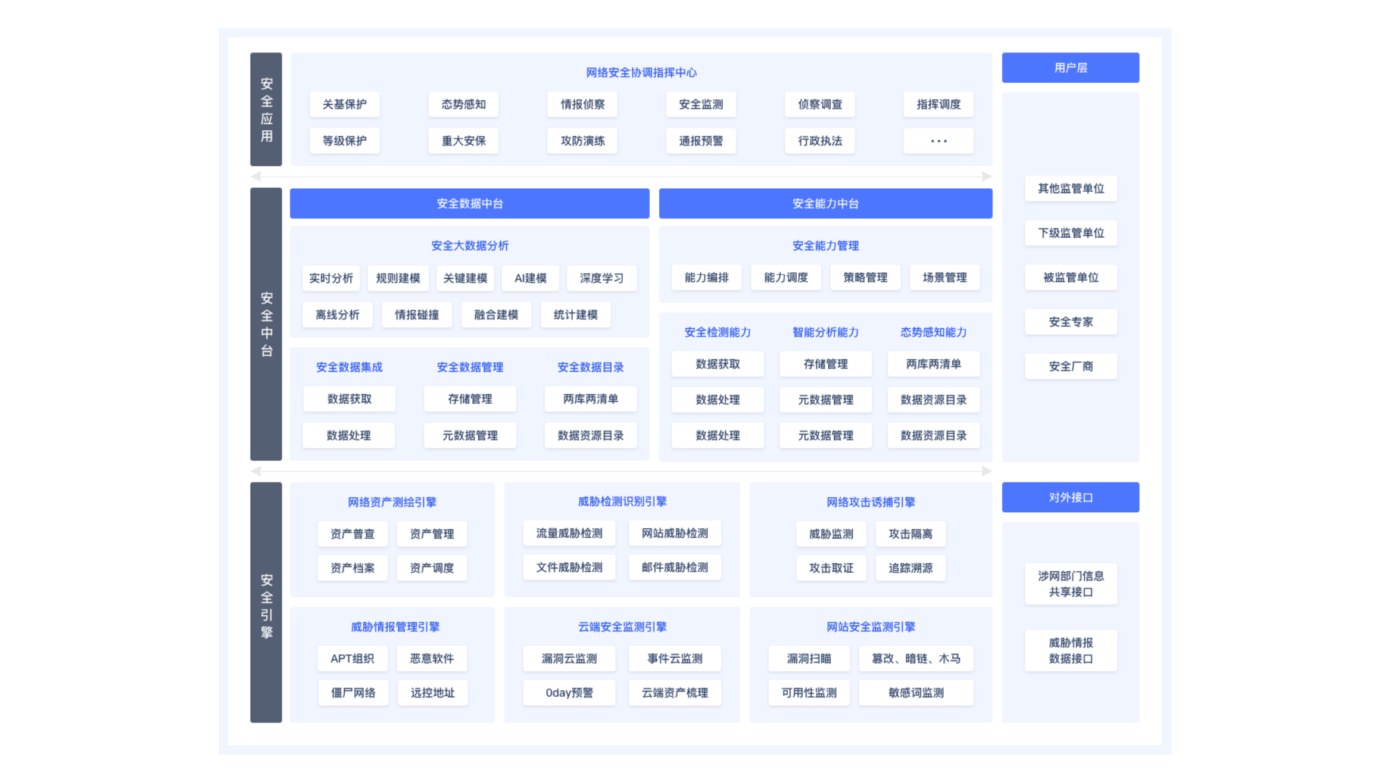This screenshot has height=782, width=1391.
Task: Select the 能力调度 box
Action: (x=786, y=278)
